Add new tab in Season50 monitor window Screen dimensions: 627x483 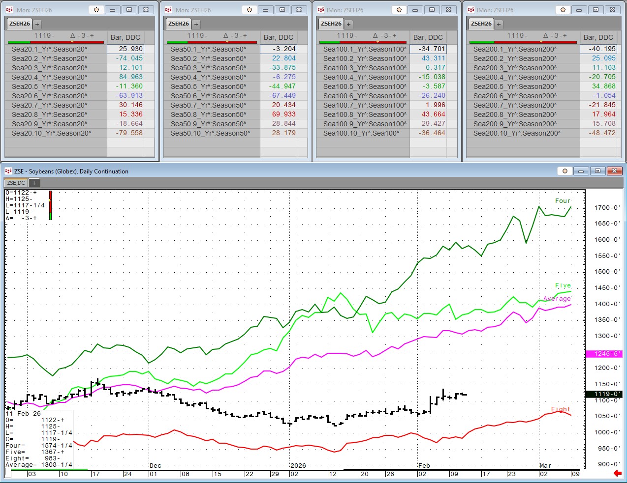pyautogui.click(x=196, y=24)
